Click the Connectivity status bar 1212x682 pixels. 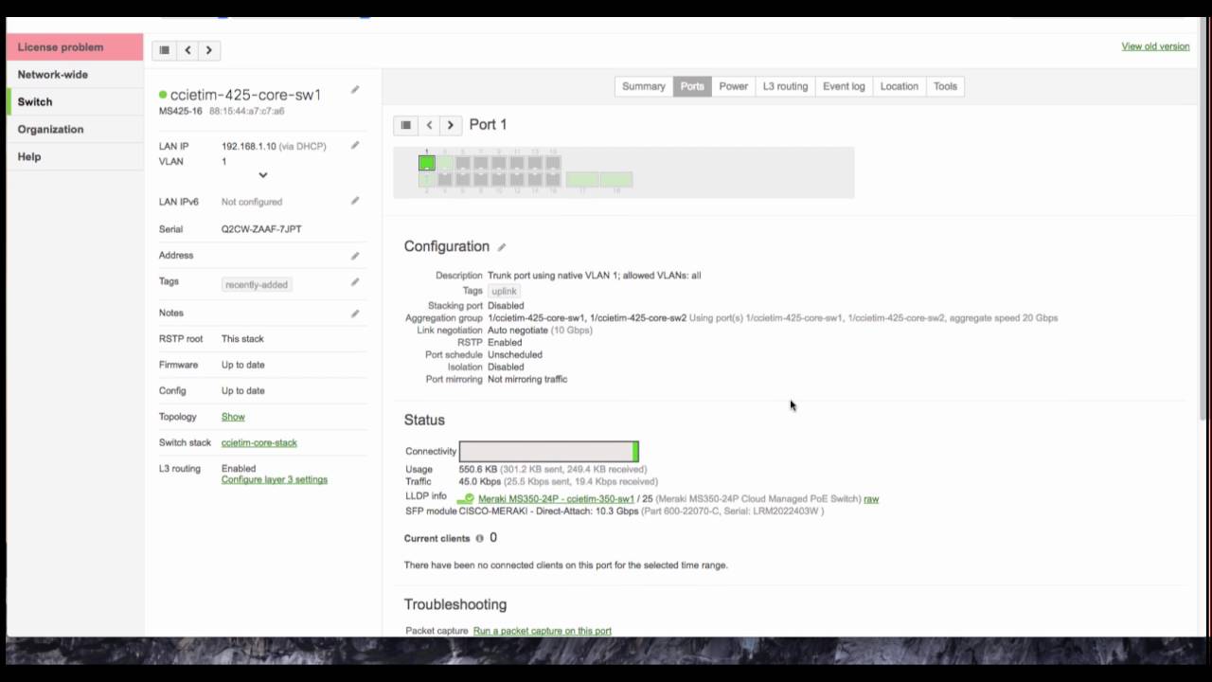point(549,452)
